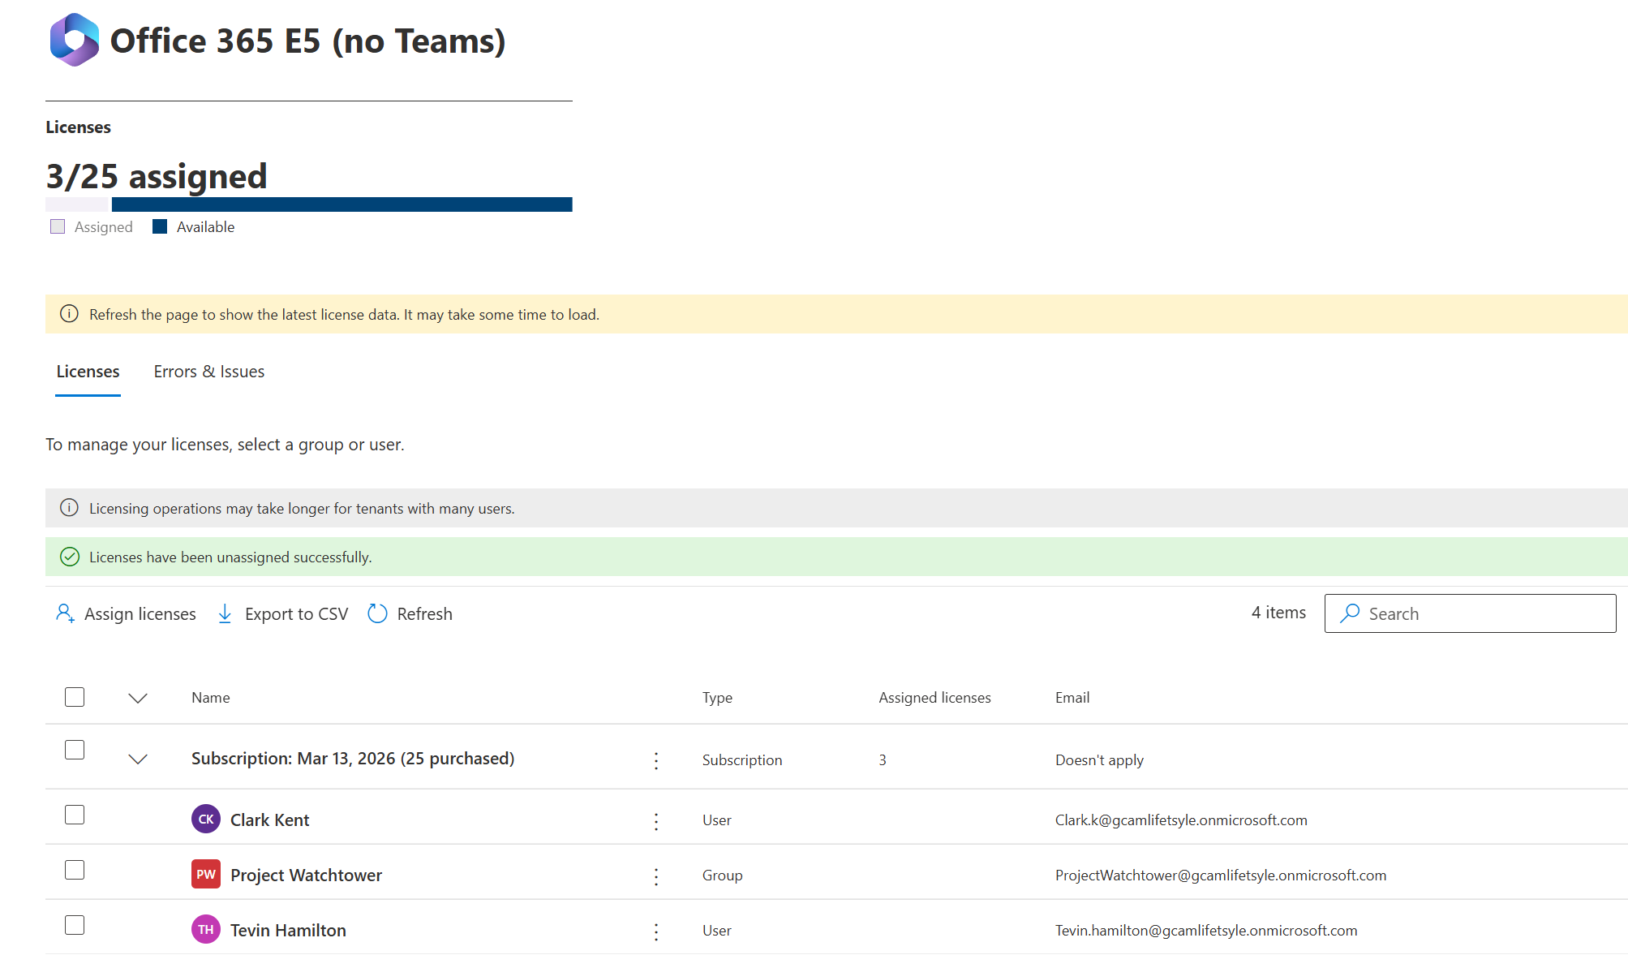Check the box beside Clark Kent
The image size is (1628, 968).
coord(75,815)
